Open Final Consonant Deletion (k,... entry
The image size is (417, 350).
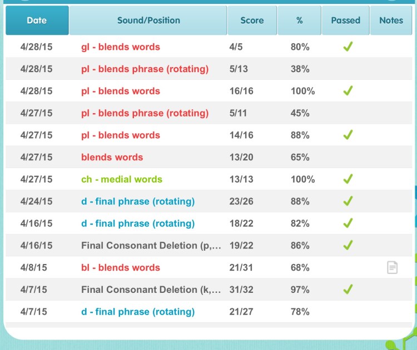pyautogui.click(x=151, y=290)
